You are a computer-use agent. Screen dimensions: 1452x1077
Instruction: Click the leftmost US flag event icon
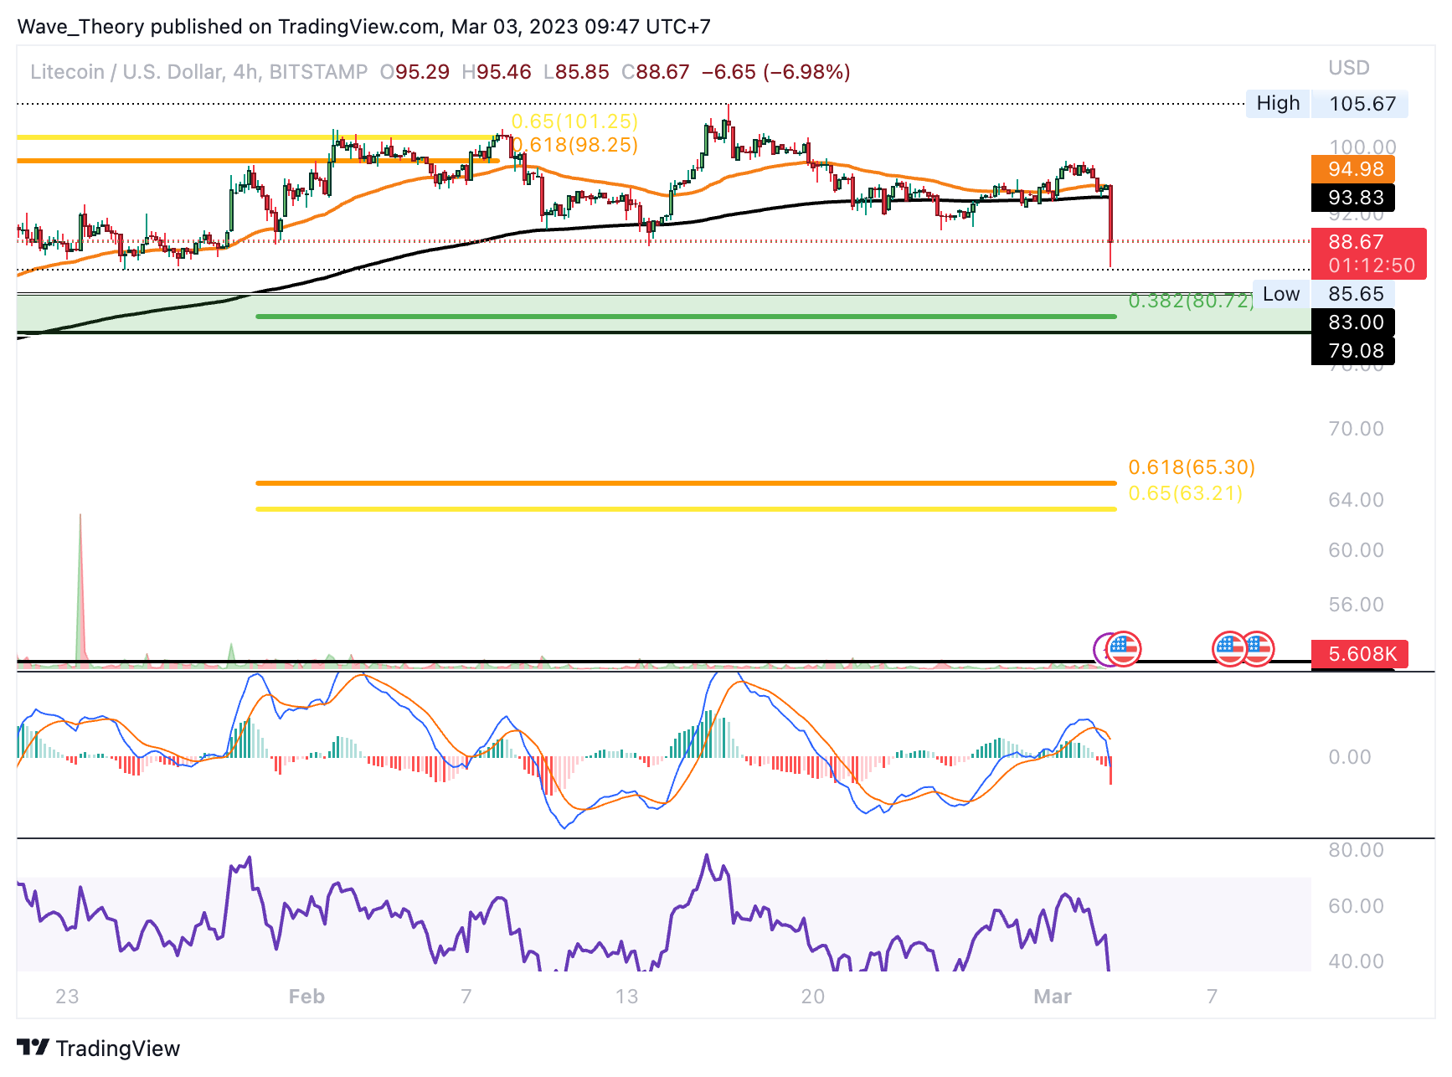[1124, 649]
